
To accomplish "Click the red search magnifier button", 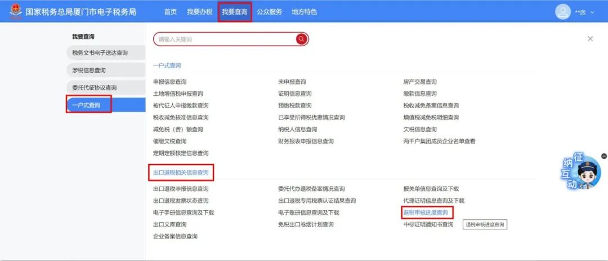I will click(x=302, y=39).
